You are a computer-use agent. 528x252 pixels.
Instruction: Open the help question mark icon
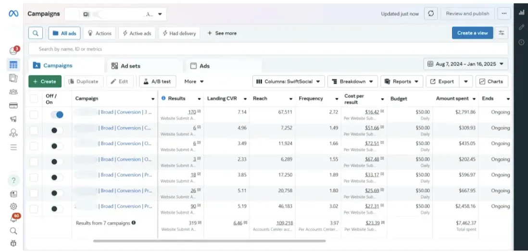(x=13, y=180)
